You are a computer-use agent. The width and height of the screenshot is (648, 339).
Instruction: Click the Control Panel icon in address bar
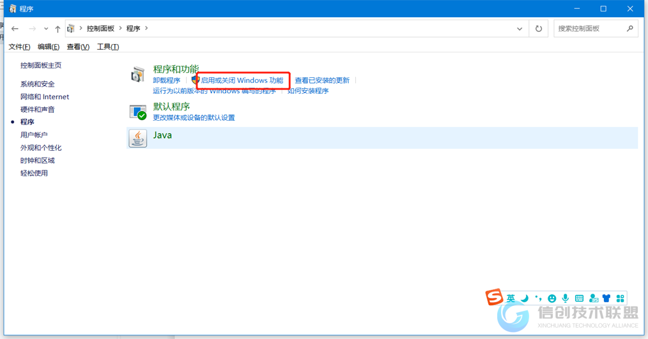[71, 29]
